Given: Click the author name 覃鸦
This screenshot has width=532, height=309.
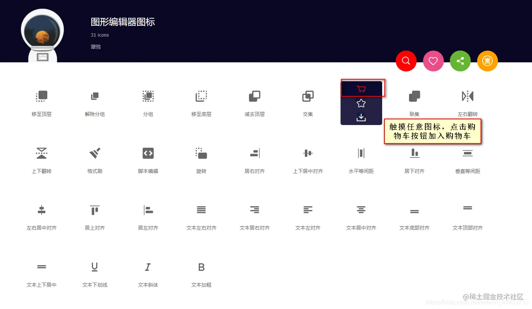Looking at the screenshot, I should [95, 46].
